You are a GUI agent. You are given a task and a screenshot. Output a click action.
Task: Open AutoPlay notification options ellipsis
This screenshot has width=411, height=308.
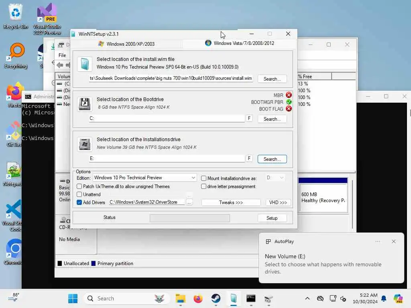pyautogui.click(x=377, y=241)
